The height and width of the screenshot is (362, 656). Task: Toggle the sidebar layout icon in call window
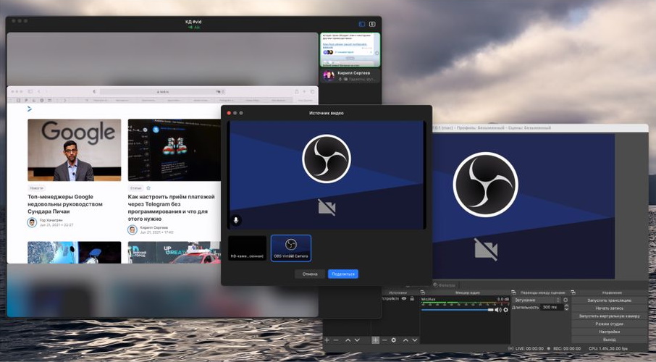pyautogui.click(x=362, y=25)
